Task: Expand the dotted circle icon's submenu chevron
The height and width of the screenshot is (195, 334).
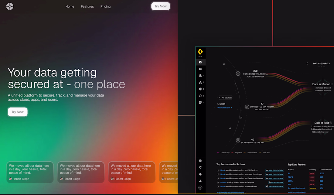Action: pos(204,96)
